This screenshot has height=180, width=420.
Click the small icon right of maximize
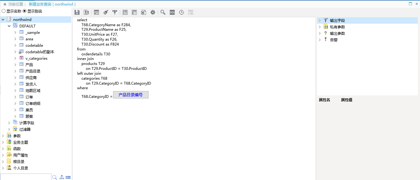[417, 4]
